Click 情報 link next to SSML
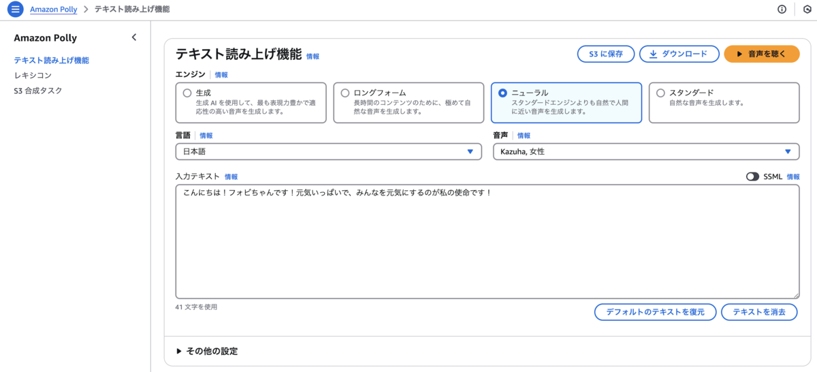 click(793, 176)
